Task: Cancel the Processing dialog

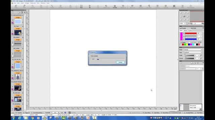Action: [120, 62]
